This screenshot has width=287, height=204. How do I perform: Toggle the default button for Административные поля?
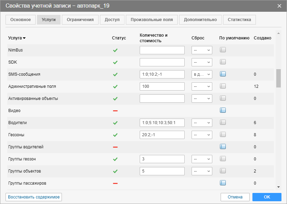pos(223,86)
